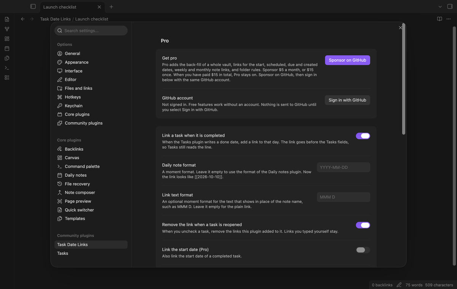The image size is (457, 289).
Task: Open Command palette plugin settings
Action: coord(91,167)
